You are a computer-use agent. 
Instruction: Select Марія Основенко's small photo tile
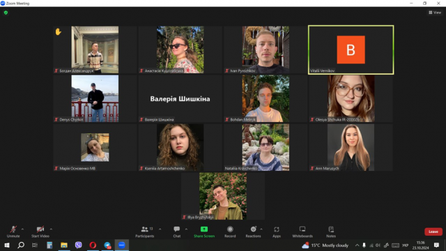pyautogui.click(x=95, y=147)
